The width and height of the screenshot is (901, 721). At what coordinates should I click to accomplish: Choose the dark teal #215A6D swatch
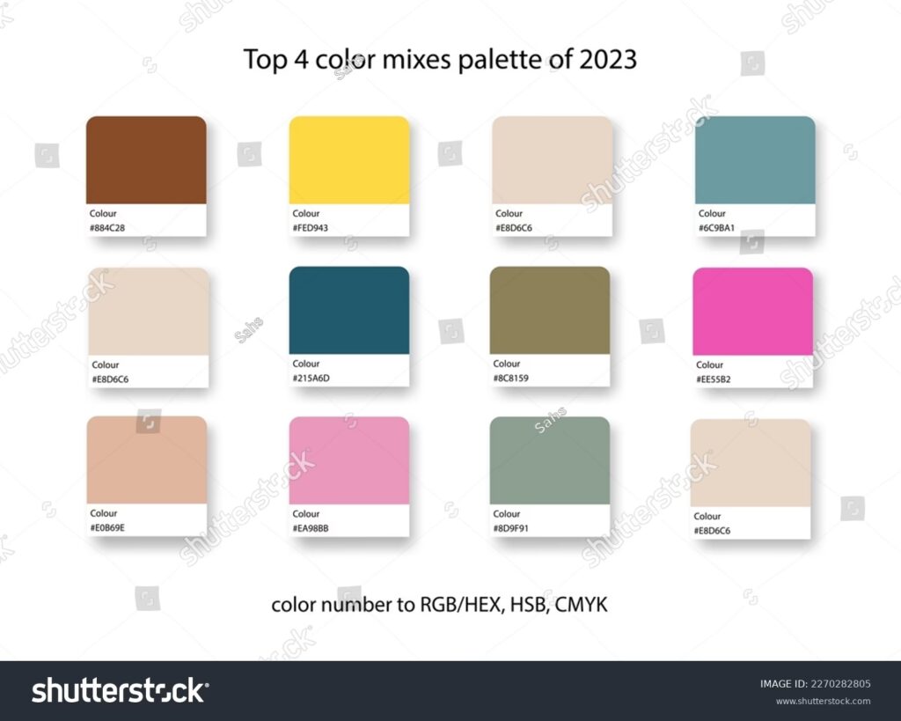coord(349,311)
